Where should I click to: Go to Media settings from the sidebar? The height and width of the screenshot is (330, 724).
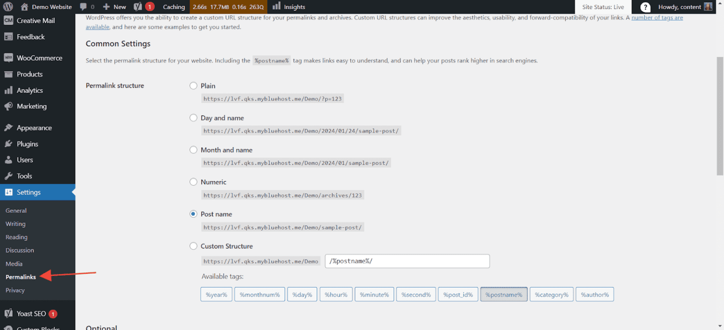(x=14, y=264)
